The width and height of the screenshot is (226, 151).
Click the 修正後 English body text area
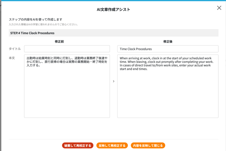(x=168, y=86)
